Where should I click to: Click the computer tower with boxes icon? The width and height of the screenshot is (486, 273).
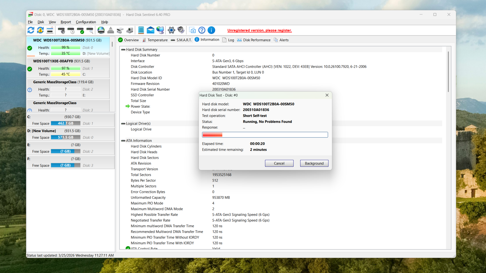click(x=130, y=30)
